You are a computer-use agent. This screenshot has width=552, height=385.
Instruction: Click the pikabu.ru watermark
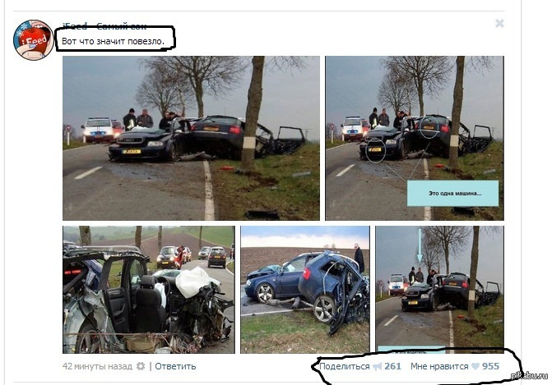click(530, 375)
